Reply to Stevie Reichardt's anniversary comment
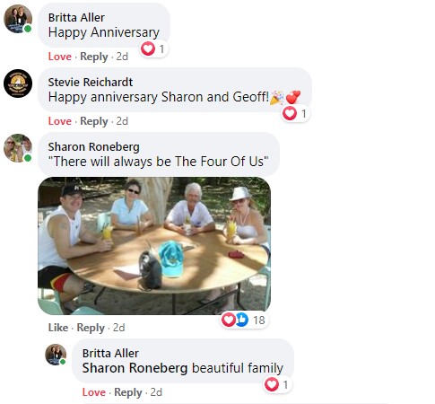Image resolution: width=435 pixels, height=404 pixels. point(94,121)
